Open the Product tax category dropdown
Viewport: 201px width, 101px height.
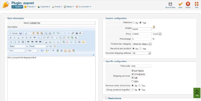coord(142,44)
